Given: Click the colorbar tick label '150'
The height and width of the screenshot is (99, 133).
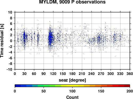Looking at the screenshot, I should coord(101,91).
